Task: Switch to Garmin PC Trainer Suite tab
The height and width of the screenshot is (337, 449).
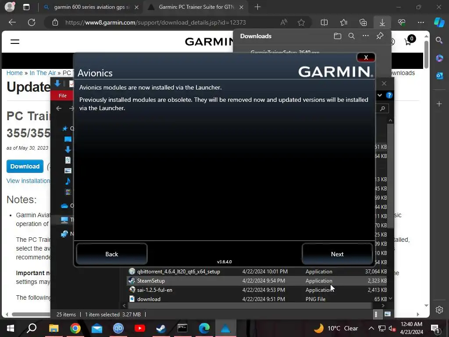Action: click(x=196, y=7)
